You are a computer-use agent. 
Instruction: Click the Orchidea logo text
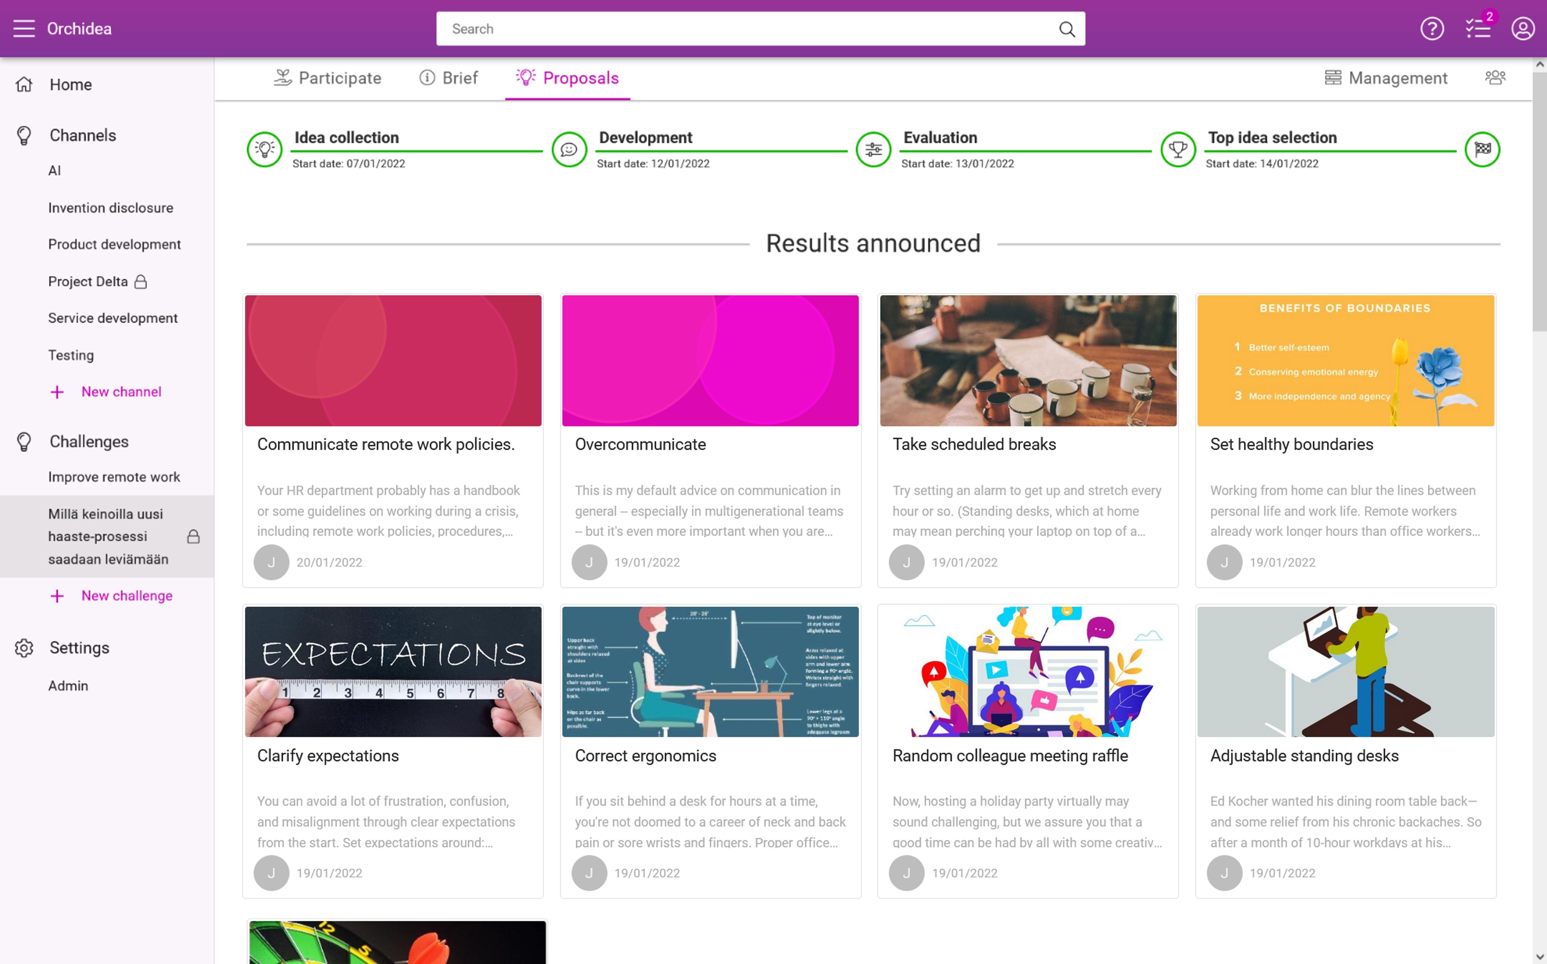(79, 29)
